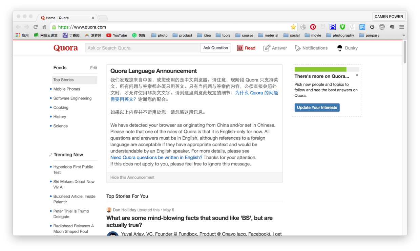
Task: Open the 演界网 bookmark
Action: (93, 35)
